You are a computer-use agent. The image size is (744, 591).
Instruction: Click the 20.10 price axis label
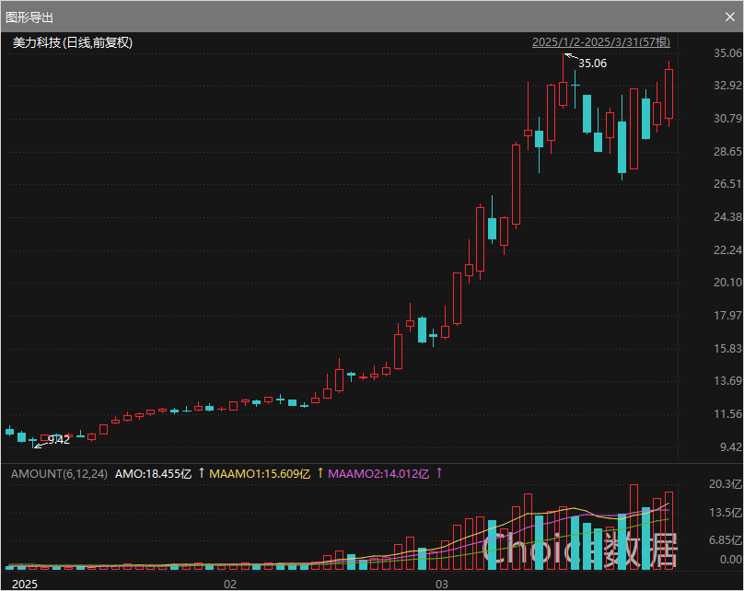pyautogui.click(x=727, y=283)
